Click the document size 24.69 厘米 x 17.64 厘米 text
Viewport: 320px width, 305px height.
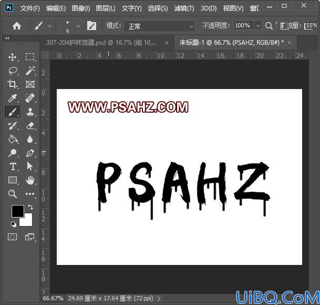click(x=100, y=299)
